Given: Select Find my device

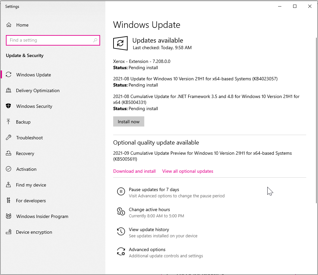Looking at the screenshot, I should [31, 185].
